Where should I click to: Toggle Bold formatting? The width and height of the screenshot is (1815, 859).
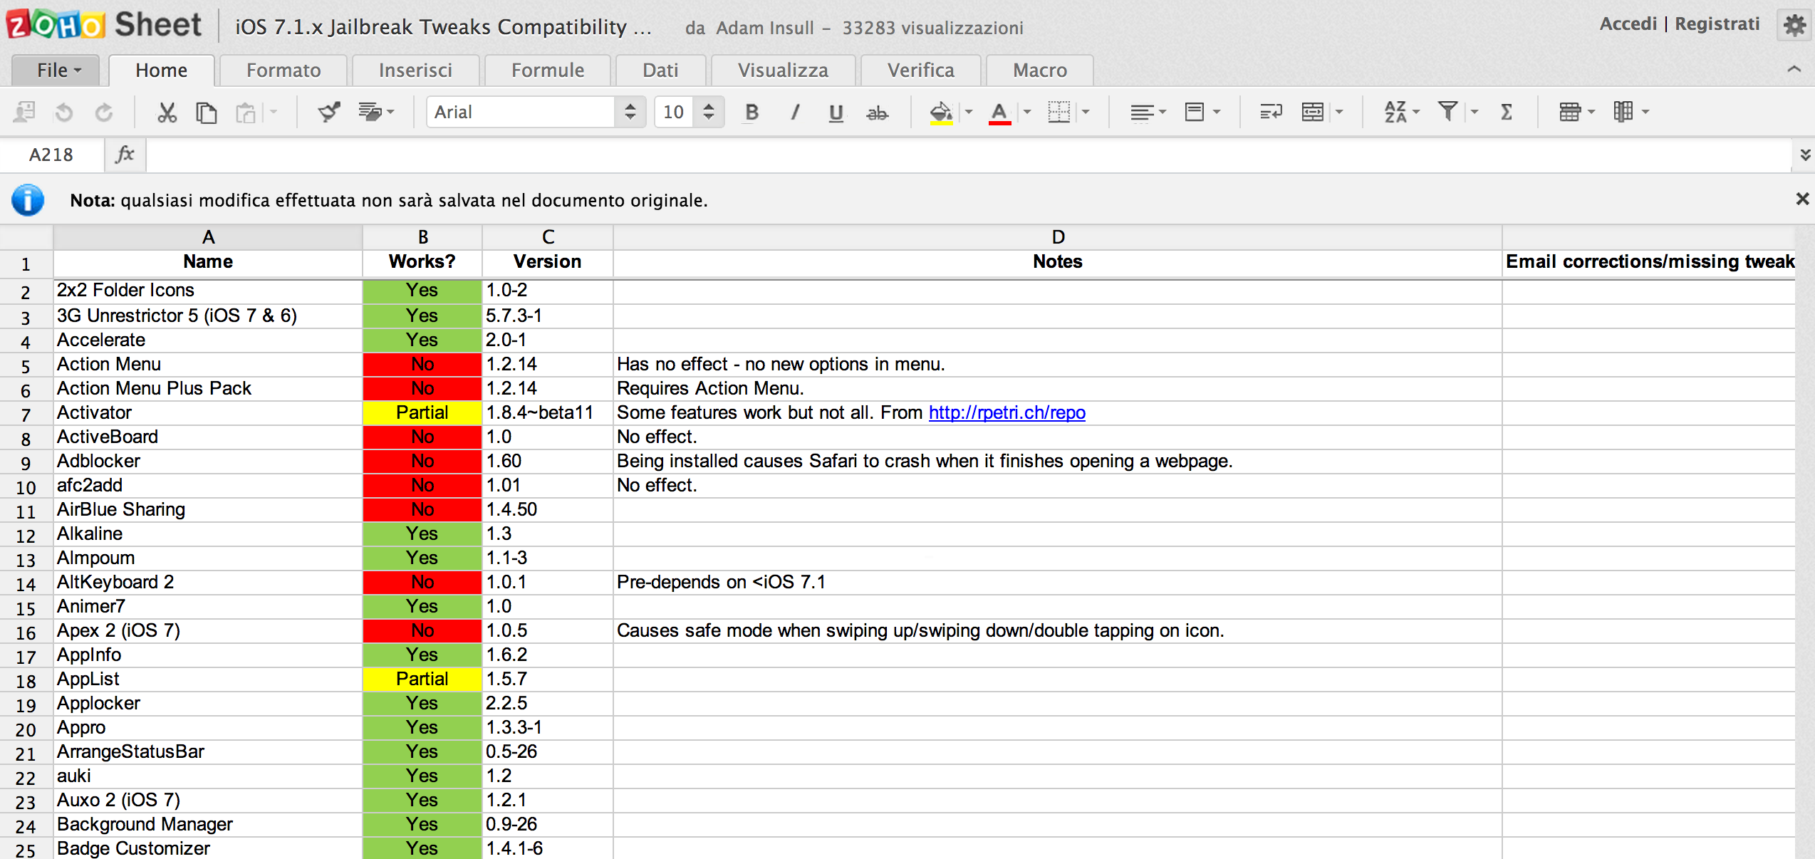click(752, 112)
